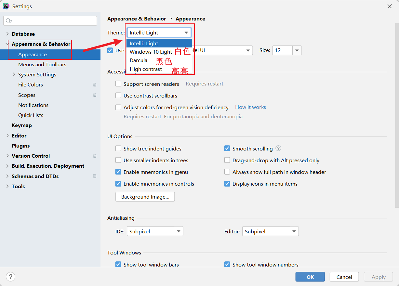Click the Apply button
399x286 pixels.
pos(379,277)
